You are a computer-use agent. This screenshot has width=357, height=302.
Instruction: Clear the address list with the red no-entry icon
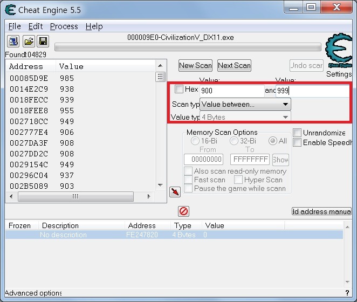tap(183, 211)
